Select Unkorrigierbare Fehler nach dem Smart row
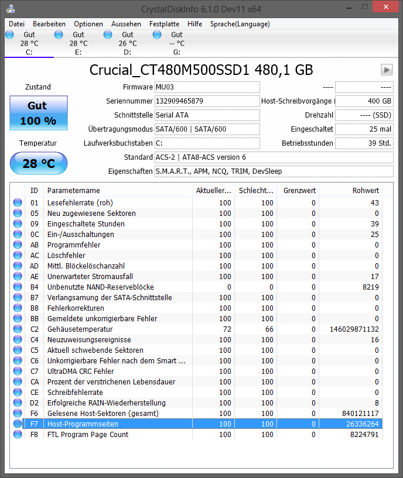The image size is (403, 478). click(x=197, y=360)
